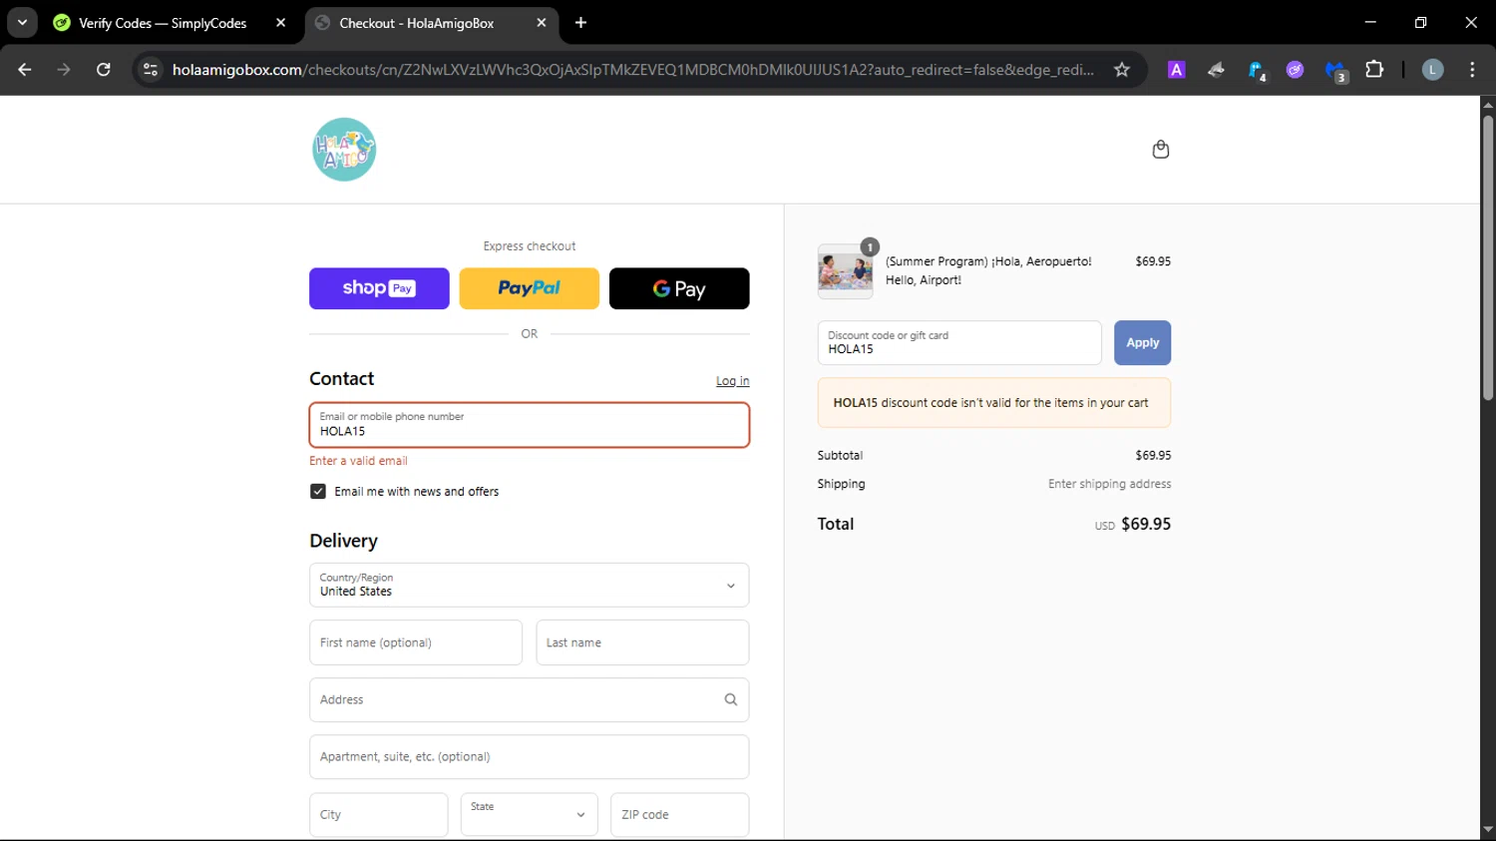Click the Enter shipping address text
1496x841 pixels.
(x=1109, y=484)
